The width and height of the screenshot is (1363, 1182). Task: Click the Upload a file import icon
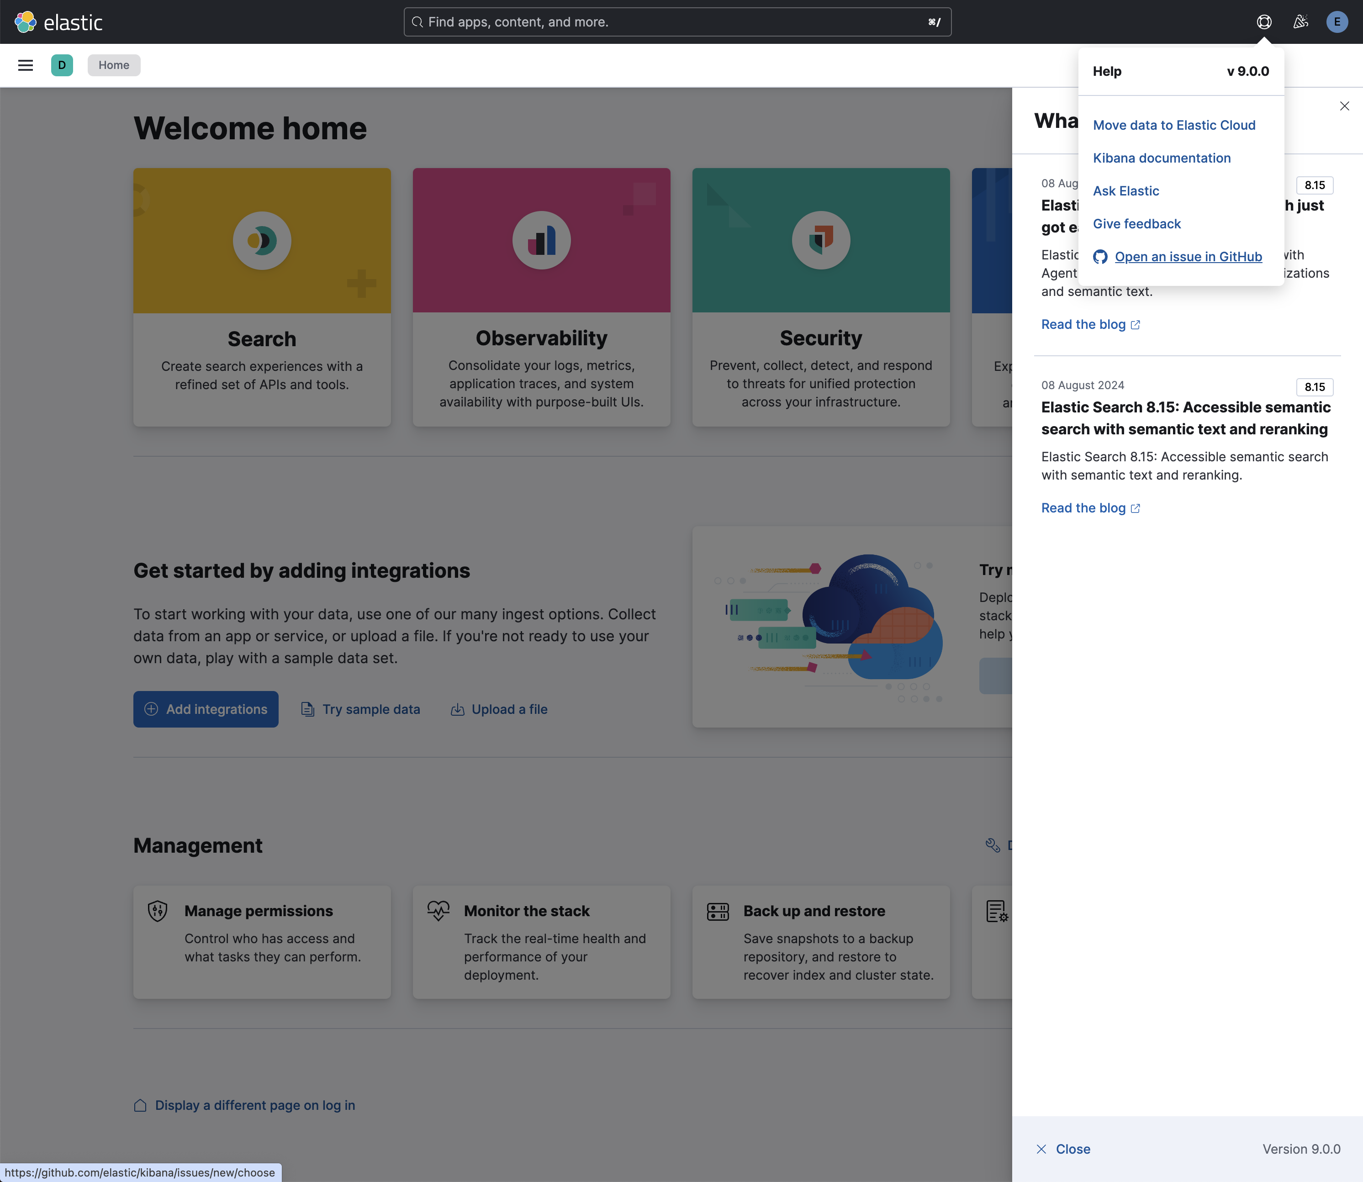click(457, 710)
